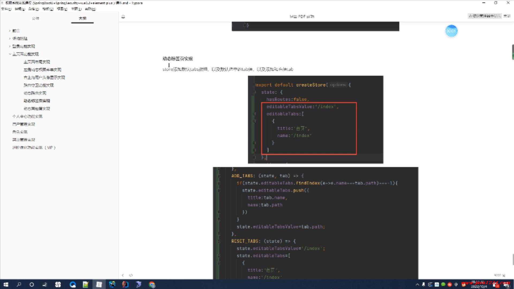This screenshot has width=514, height=289.
Task: Navigate to 动态路由实现 in outline
Action: click(x=35, y=93)
